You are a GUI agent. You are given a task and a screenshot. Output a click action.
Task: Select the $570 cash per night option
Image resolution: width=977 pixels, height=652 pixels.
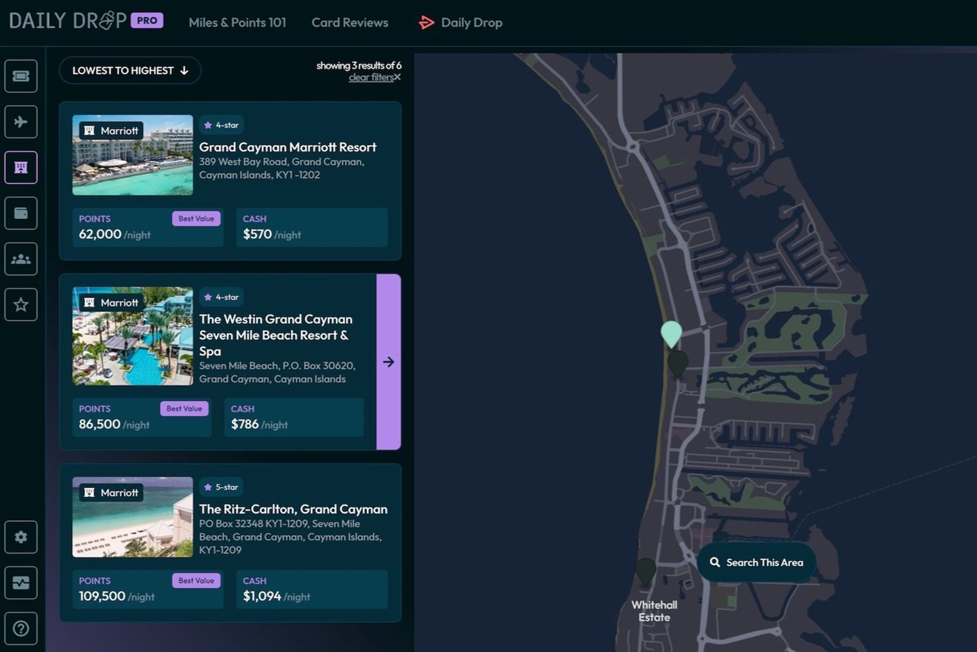click(x=312, y=228)
